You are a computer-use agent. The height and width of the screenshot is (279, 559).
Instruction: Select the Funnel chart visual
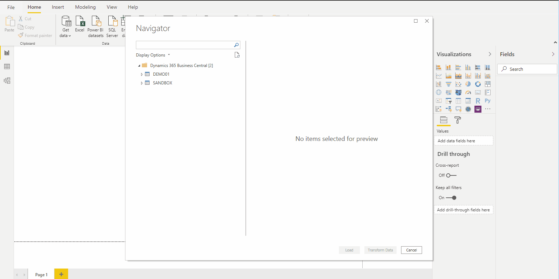(x=449, y=84)
